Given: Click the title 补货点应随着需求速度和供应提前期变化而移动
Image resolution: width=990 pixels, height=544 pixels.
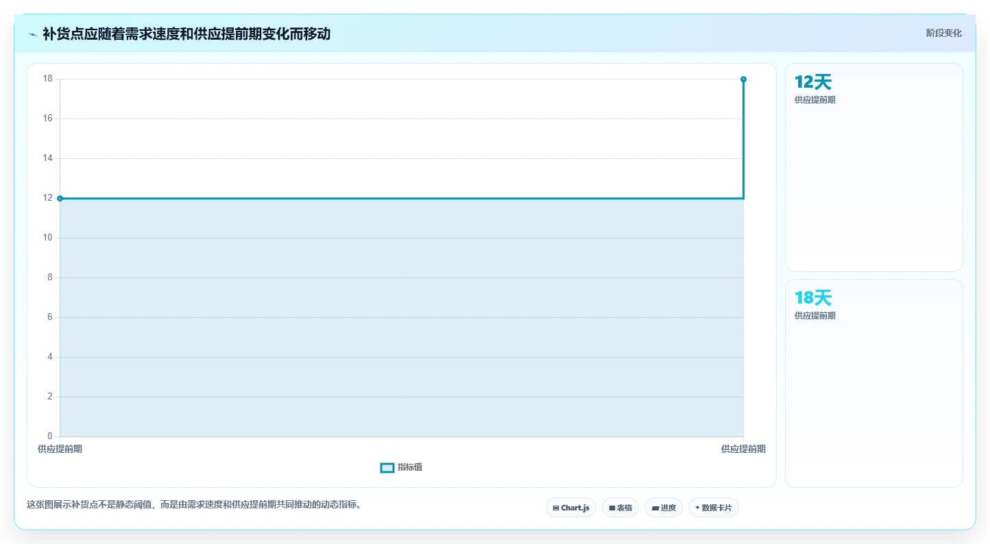Looking at the screenshot, I should [186, 34].
